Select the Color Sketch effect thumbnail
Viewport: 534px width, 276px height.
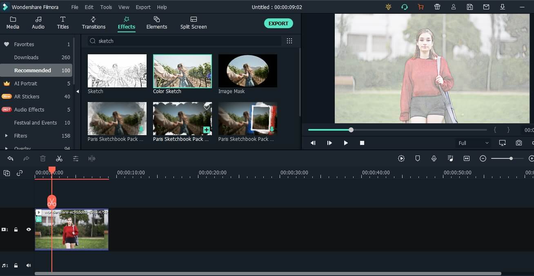click(x=182, y=71)
